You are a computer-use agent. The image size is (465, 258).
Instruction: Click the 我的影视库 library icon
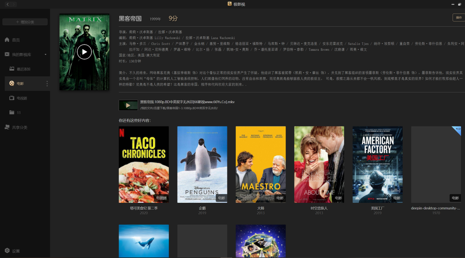pyautogui.click(x=7, y=55)
